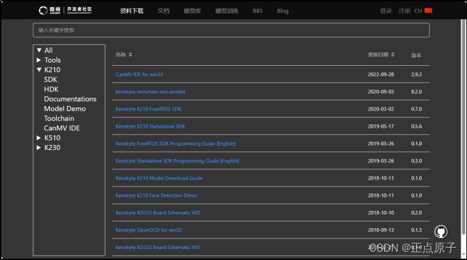Open the Blog navigation item

(282, 11)
